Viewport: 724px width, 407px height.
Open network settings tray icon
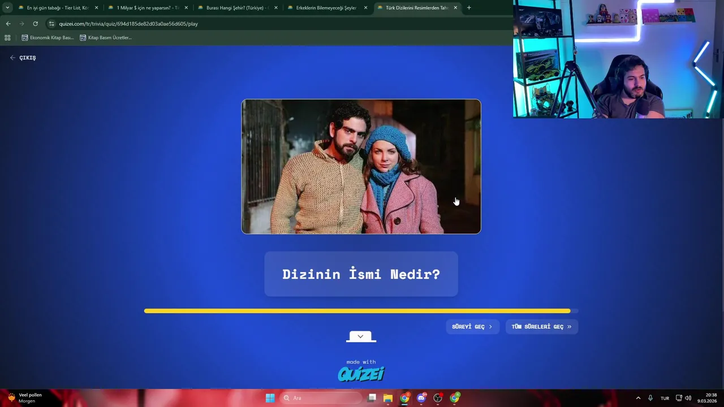pyautogui.click(x=679, y=398)
